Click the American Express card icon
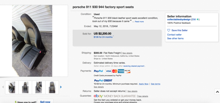The width and height of the screenshot is (220, 103). tap(121, 71)
